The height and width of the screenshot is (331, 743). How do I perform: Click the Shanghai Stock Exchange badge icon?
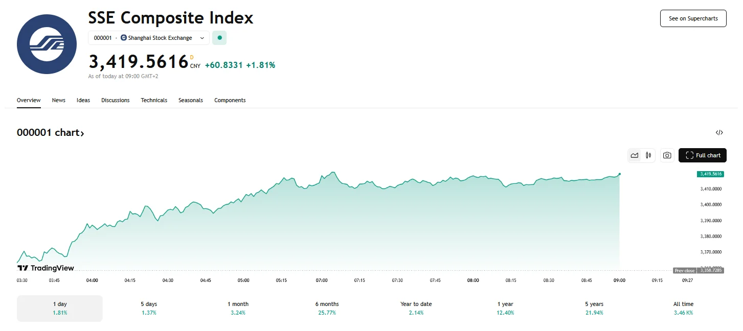[x=123, y=38]
